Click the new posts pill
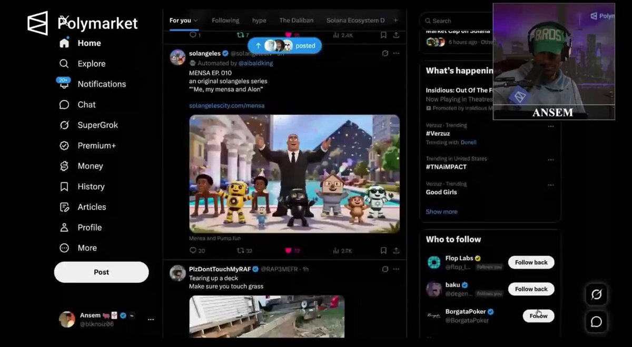The height and width of the screenshot is (347, 632). (x=284, y=46)
